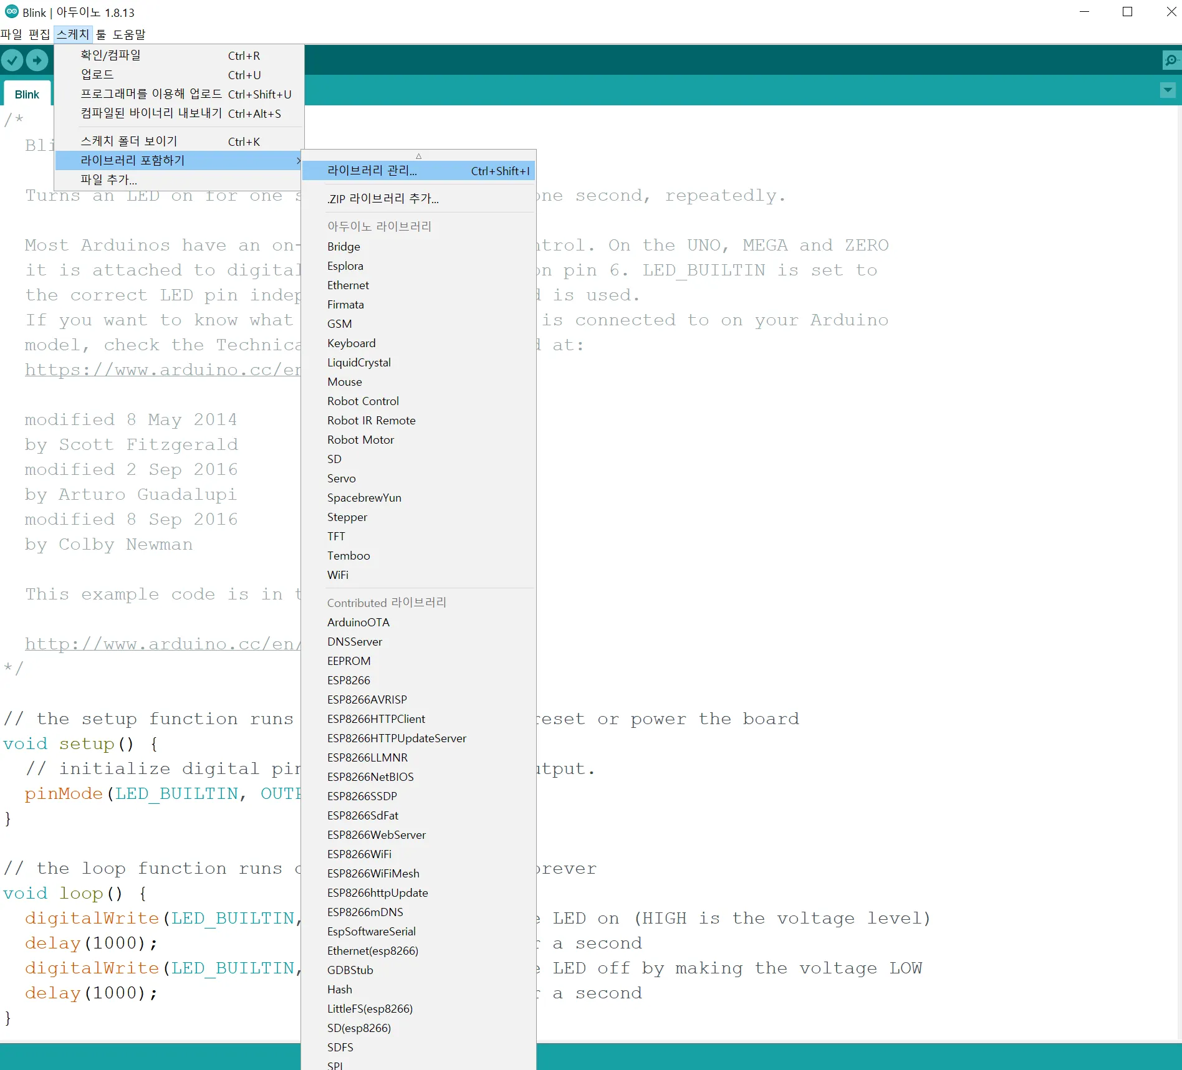Open the 파일 menu in menu bar

click(11, 34)
